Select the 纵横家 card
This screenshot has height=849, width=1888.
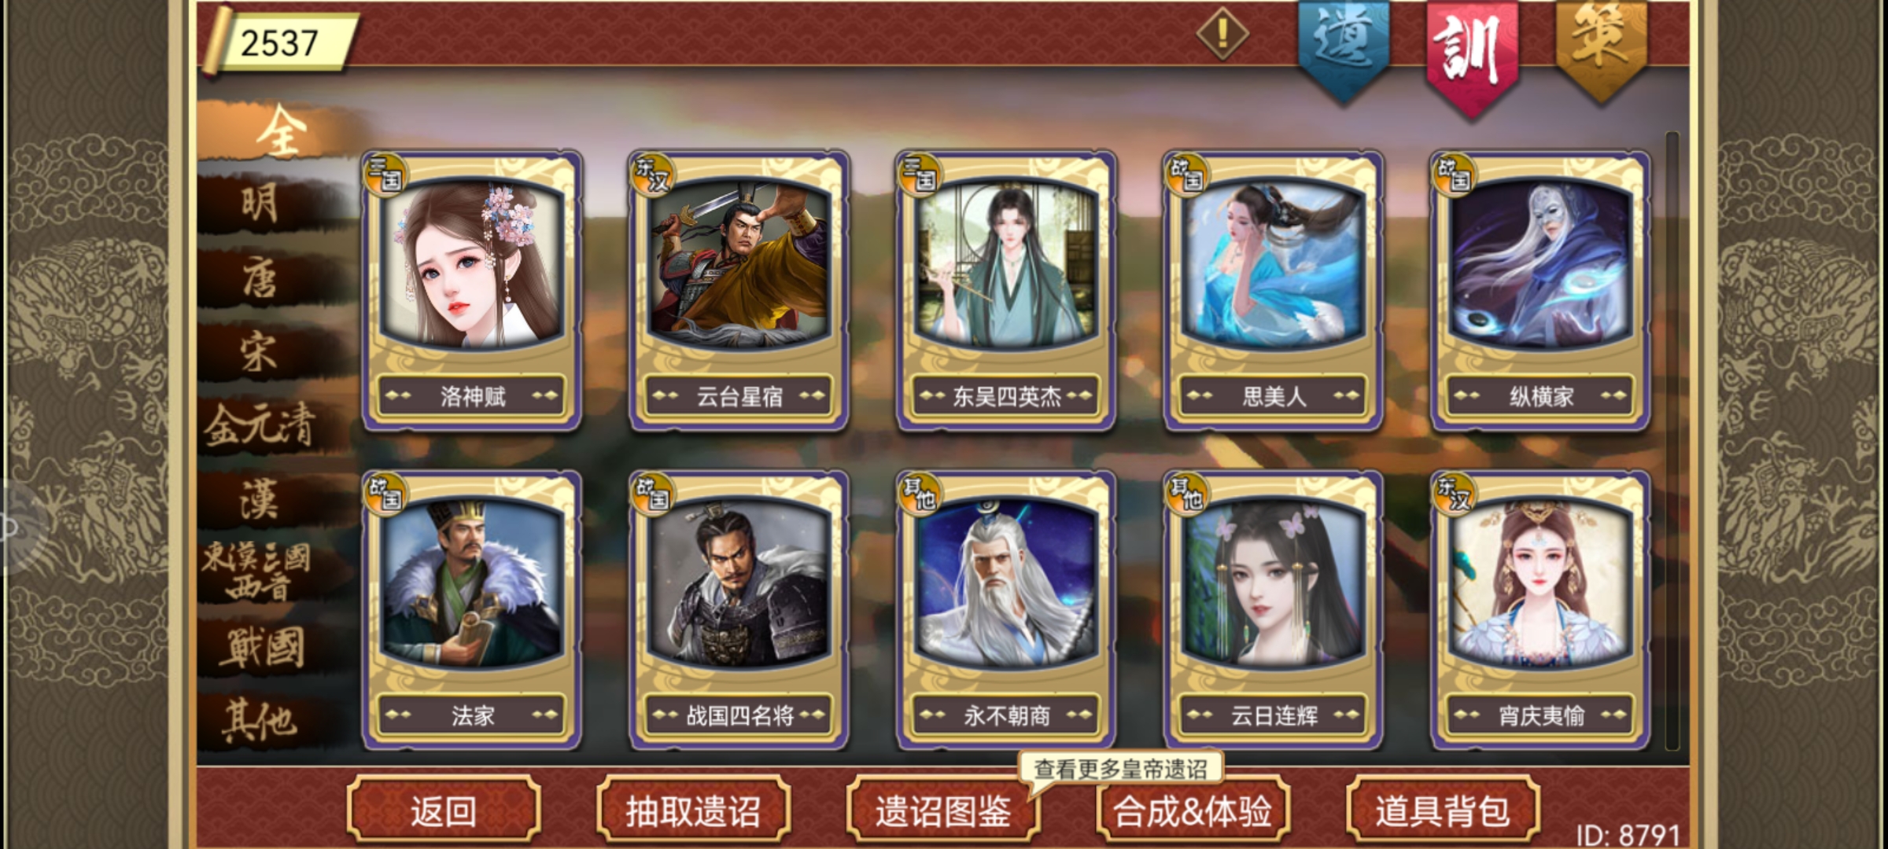1540,290
